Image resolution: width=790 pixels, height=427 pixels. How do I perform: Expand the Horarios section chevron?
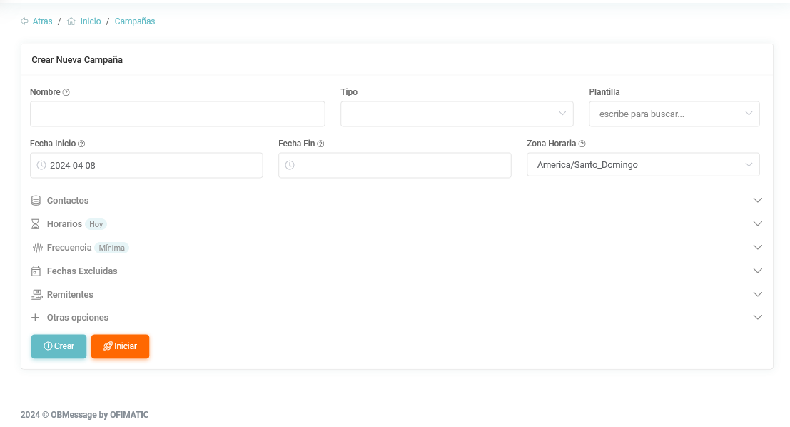tap(758, 224)
